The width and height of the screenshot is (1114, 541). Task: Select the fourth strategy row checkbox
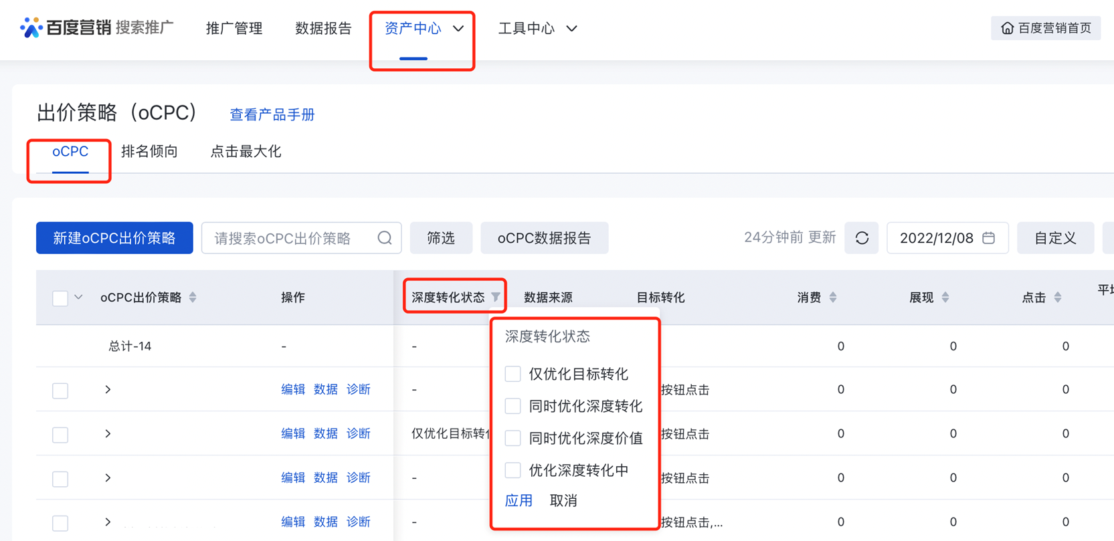point(60,523)
